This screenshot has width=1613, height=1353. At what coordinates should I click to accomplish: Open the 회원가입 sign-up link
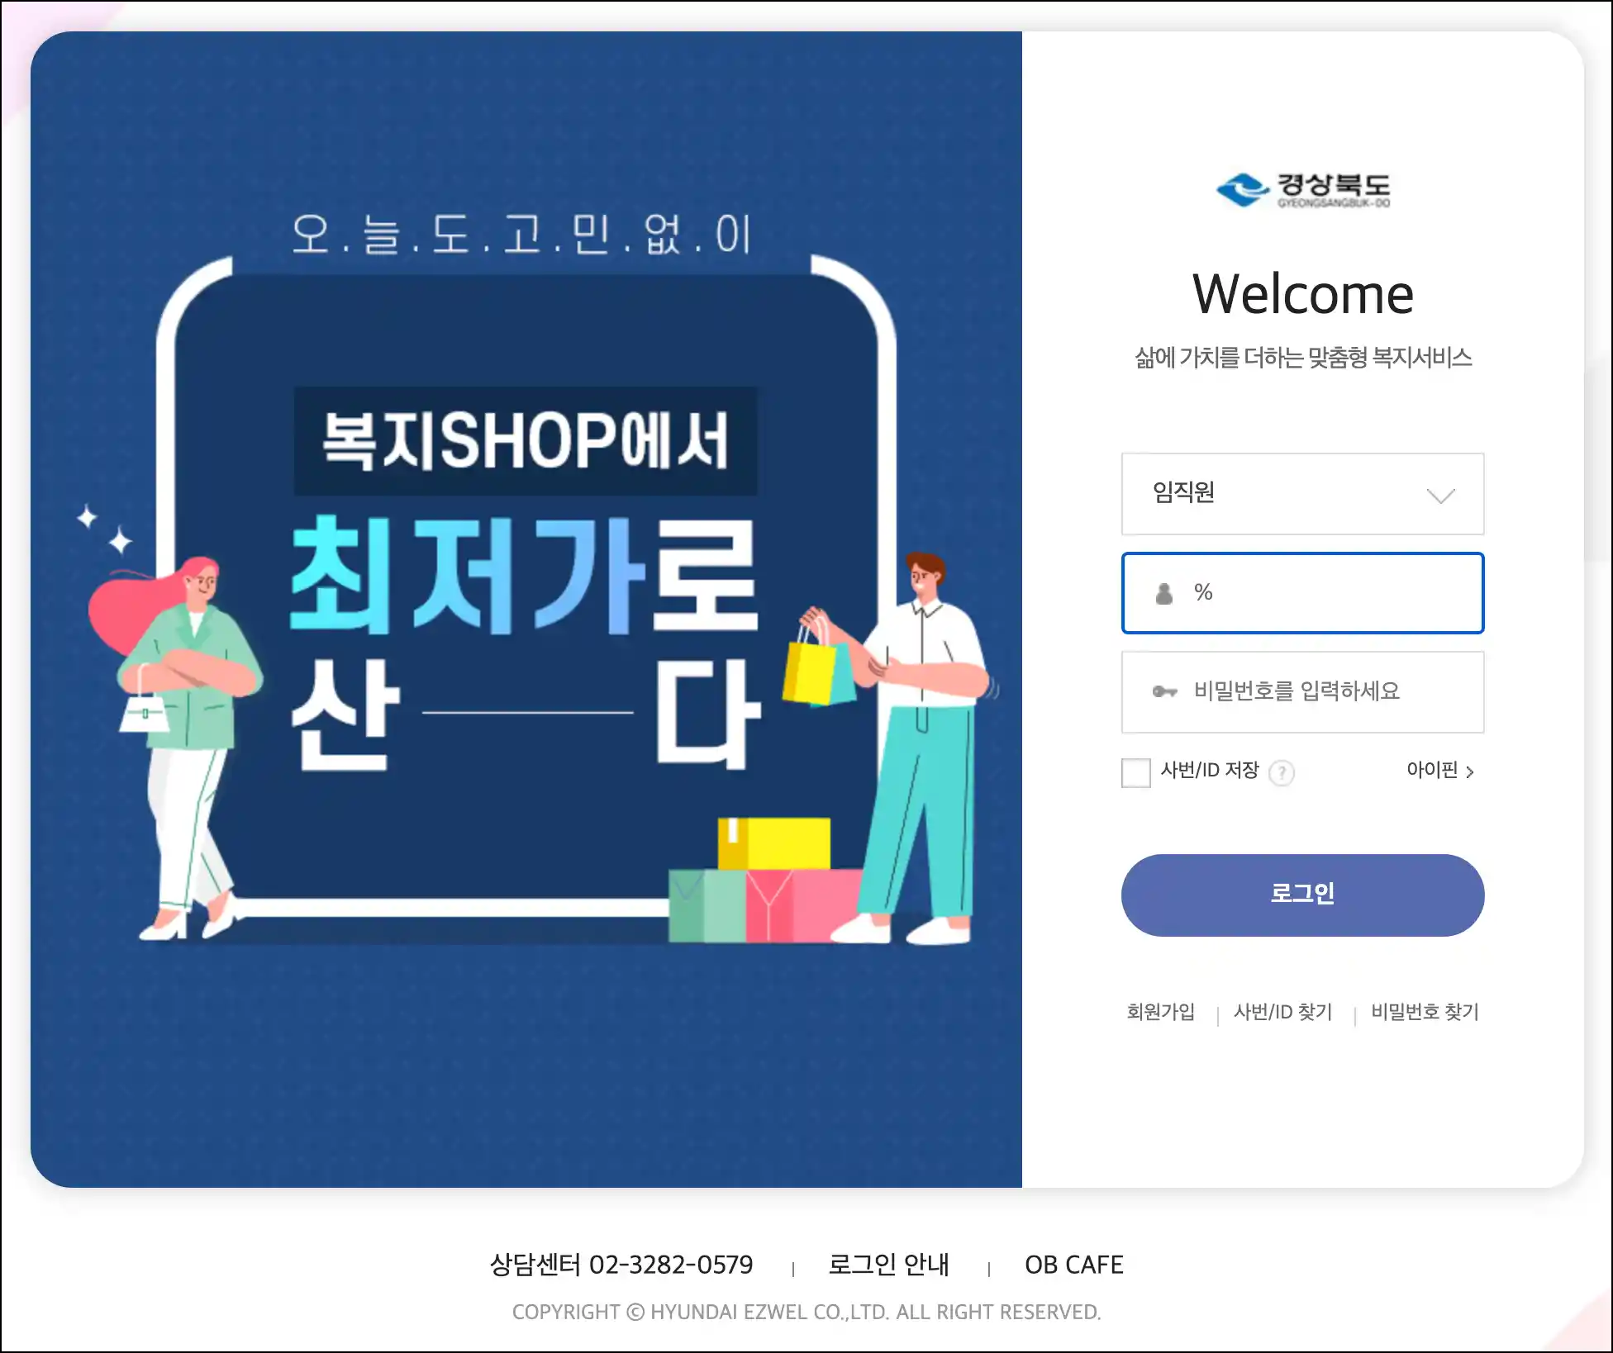1160,1012
